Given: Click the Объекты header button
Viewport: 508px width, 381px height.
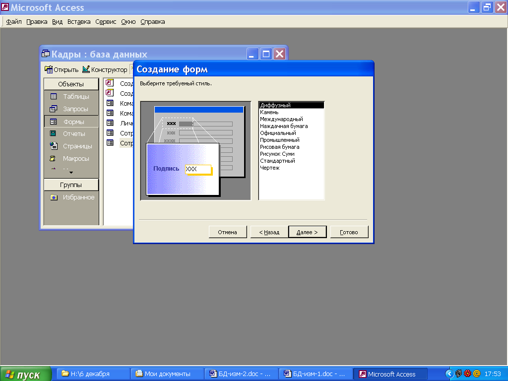Looking at the screenshot, I should [x=71, y=84].
